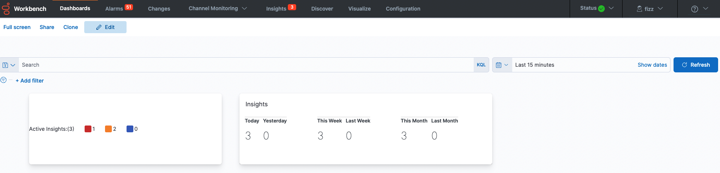Focus the Search query field
This screenshot has height=173, width=720.
click(246, 65)
